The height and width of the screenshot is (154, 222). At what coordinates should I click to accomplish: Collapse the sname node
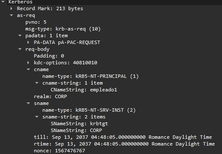[x=28, y=103]
